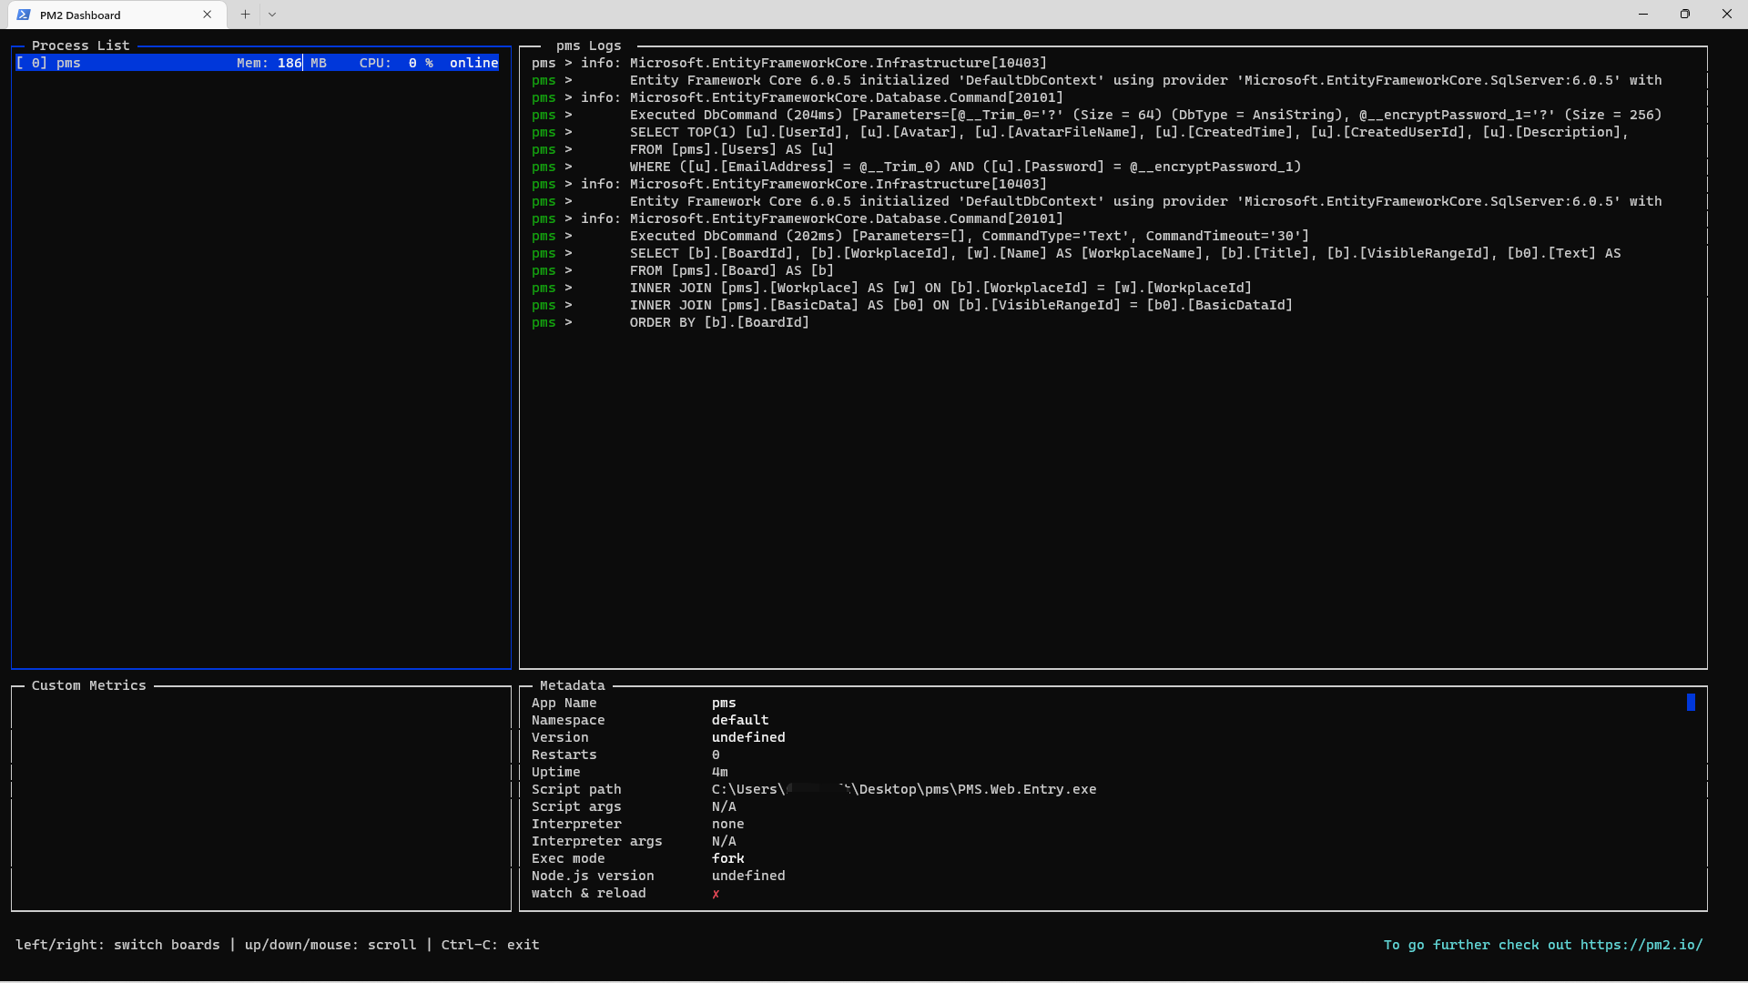Click the ORDER BY log line
1748x983 pixels.
coord(718,322)
